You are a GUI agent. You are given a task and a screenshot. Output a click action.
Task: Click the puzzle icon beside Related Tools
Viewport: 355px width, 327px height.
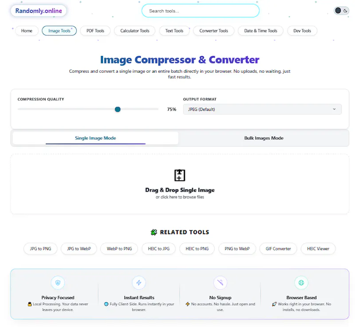[154, 232]
